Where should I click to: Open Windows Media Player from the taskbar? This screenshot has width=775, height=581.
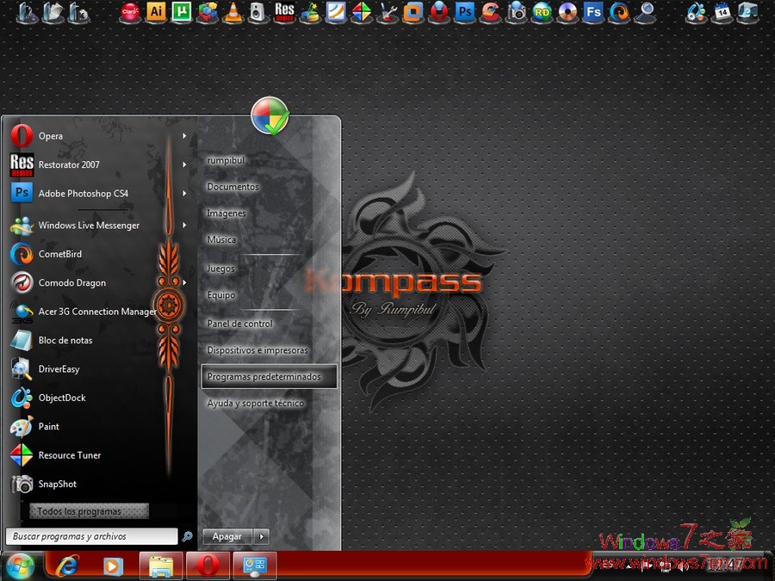click(114, 566)
